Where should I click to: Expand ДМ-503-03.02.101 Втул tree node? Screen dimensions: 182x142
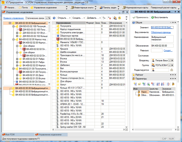pos(17,33)
